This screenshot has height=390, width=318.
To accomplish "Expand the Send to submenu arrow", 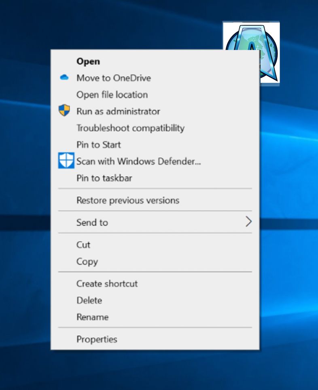I will (x=248, y=221).
